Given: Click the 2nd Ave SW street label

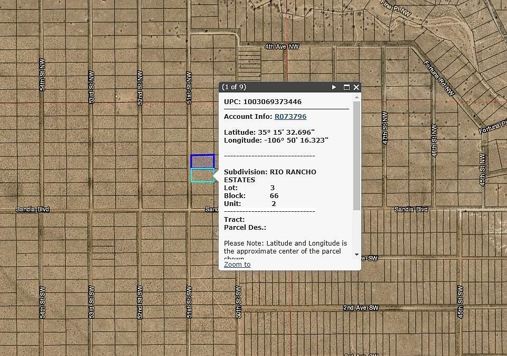Looking at the screenshot, I should [361, 307].
